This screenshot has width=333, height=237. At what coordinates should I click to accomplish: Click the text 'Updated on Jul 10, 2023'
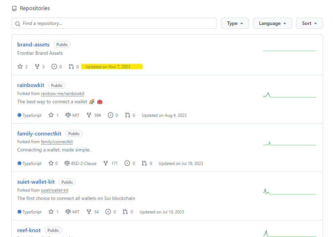(162, 212)
